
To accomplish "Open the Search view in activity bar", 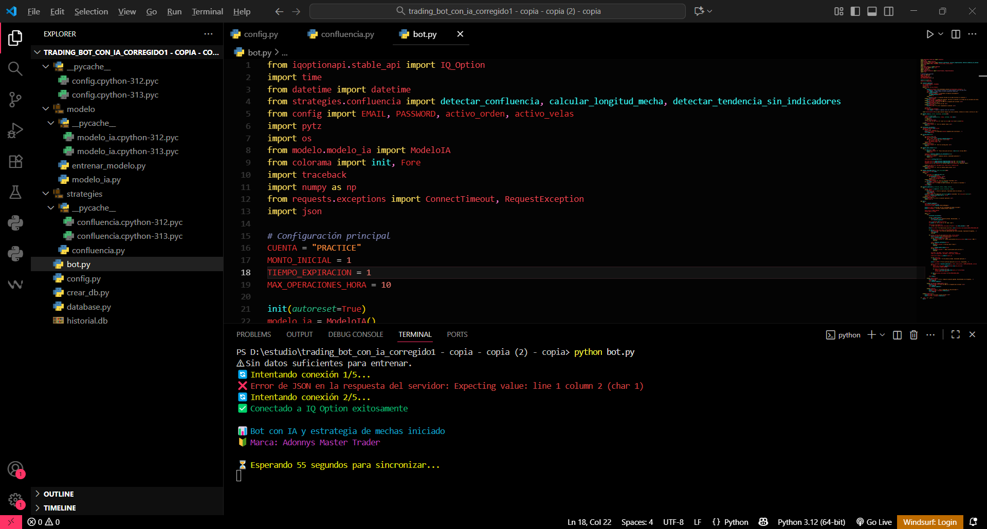I will point(15,68).
